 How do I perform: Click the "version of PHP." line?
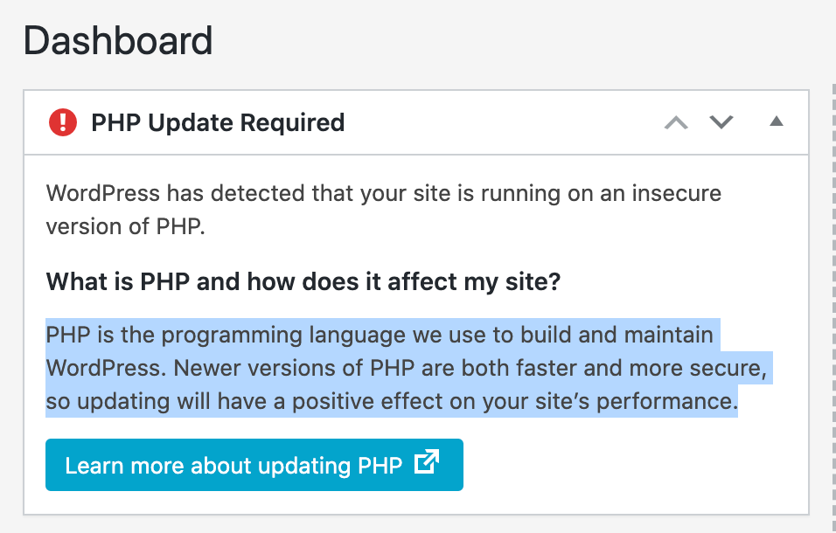tap(125, 225)
